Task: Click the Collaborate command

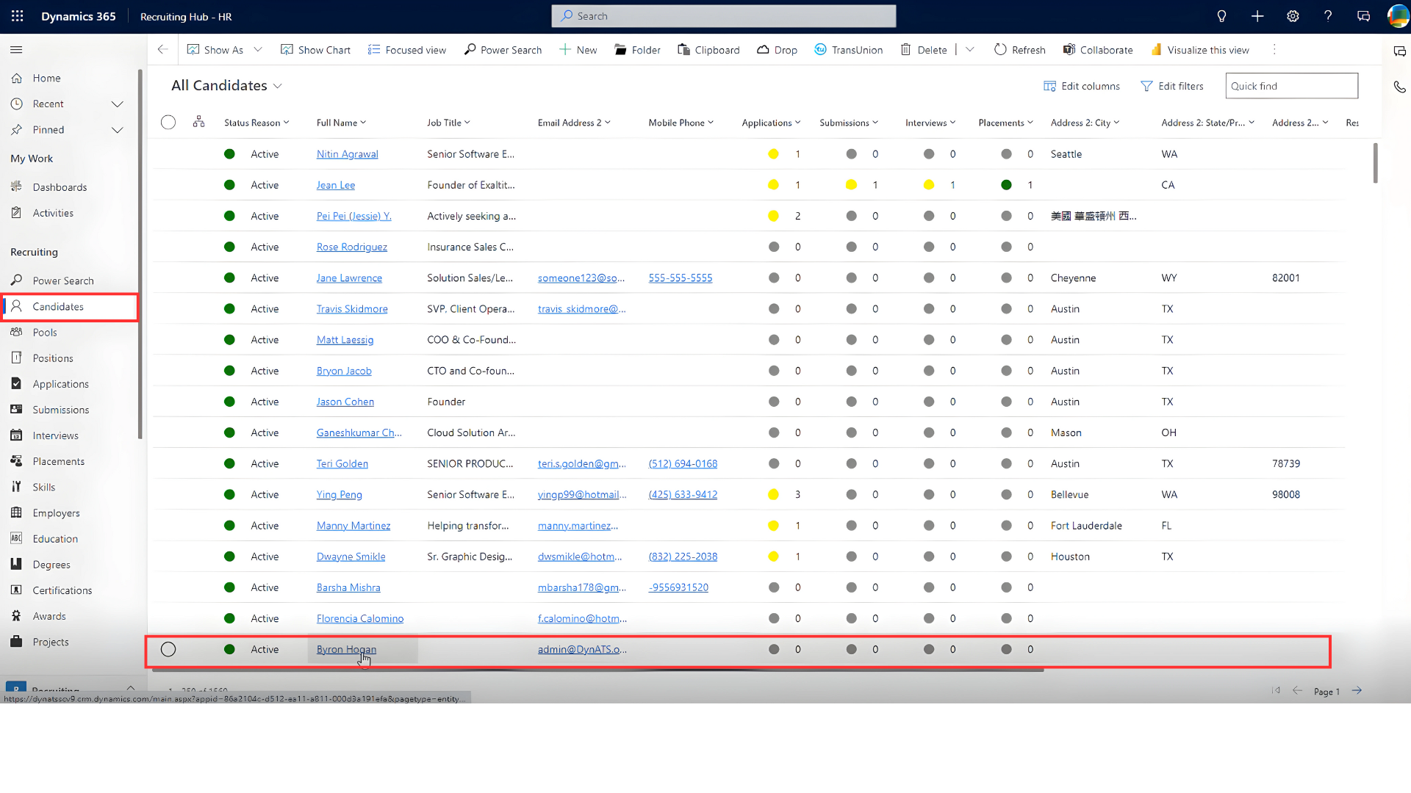Action: (x=1098, y=50)
